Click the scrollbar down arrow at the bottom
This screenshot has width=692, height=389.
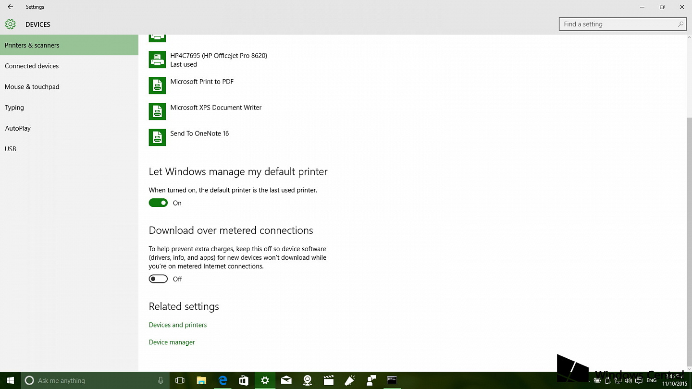[689, 368]
